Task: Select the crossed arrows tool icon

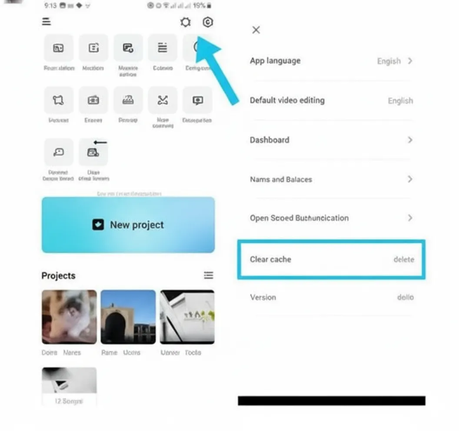Action: pos(163,100)
